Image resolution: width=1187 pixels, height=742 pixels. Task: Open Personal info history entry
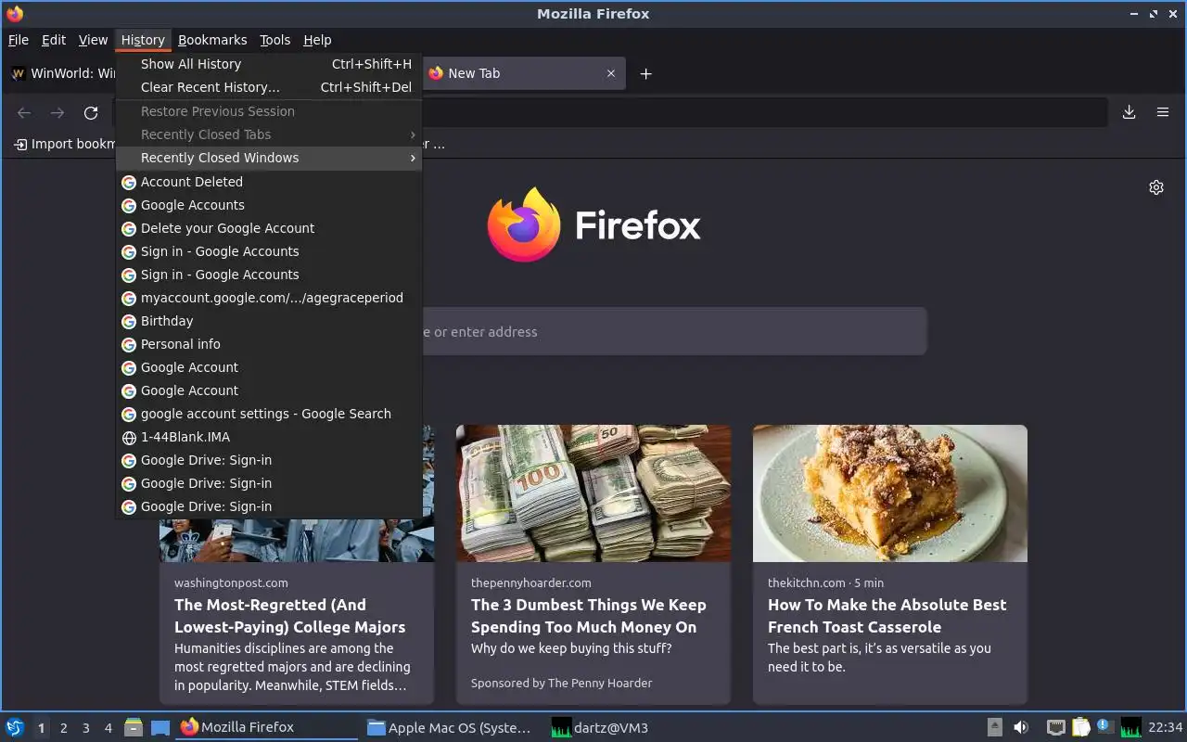(269, 344)
